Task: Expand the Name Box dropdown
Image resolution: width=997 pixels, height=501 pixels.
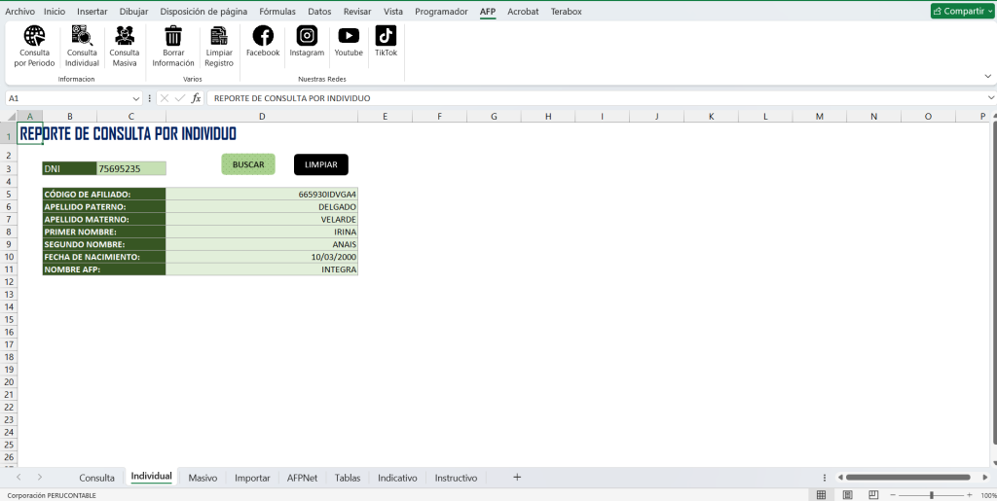Action: (x=136, y=98)
